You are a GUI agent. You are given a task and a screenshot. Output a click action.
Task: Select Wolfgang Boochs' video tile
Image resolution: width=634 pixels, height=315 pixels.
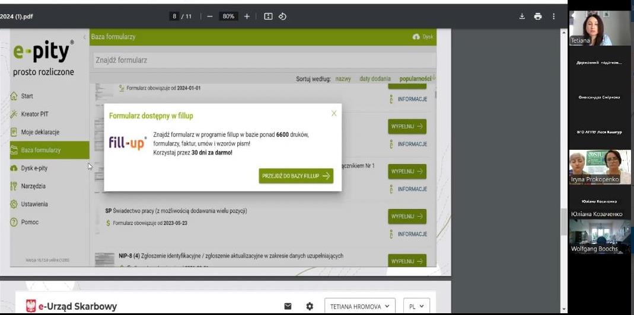(x=600, y=236)
